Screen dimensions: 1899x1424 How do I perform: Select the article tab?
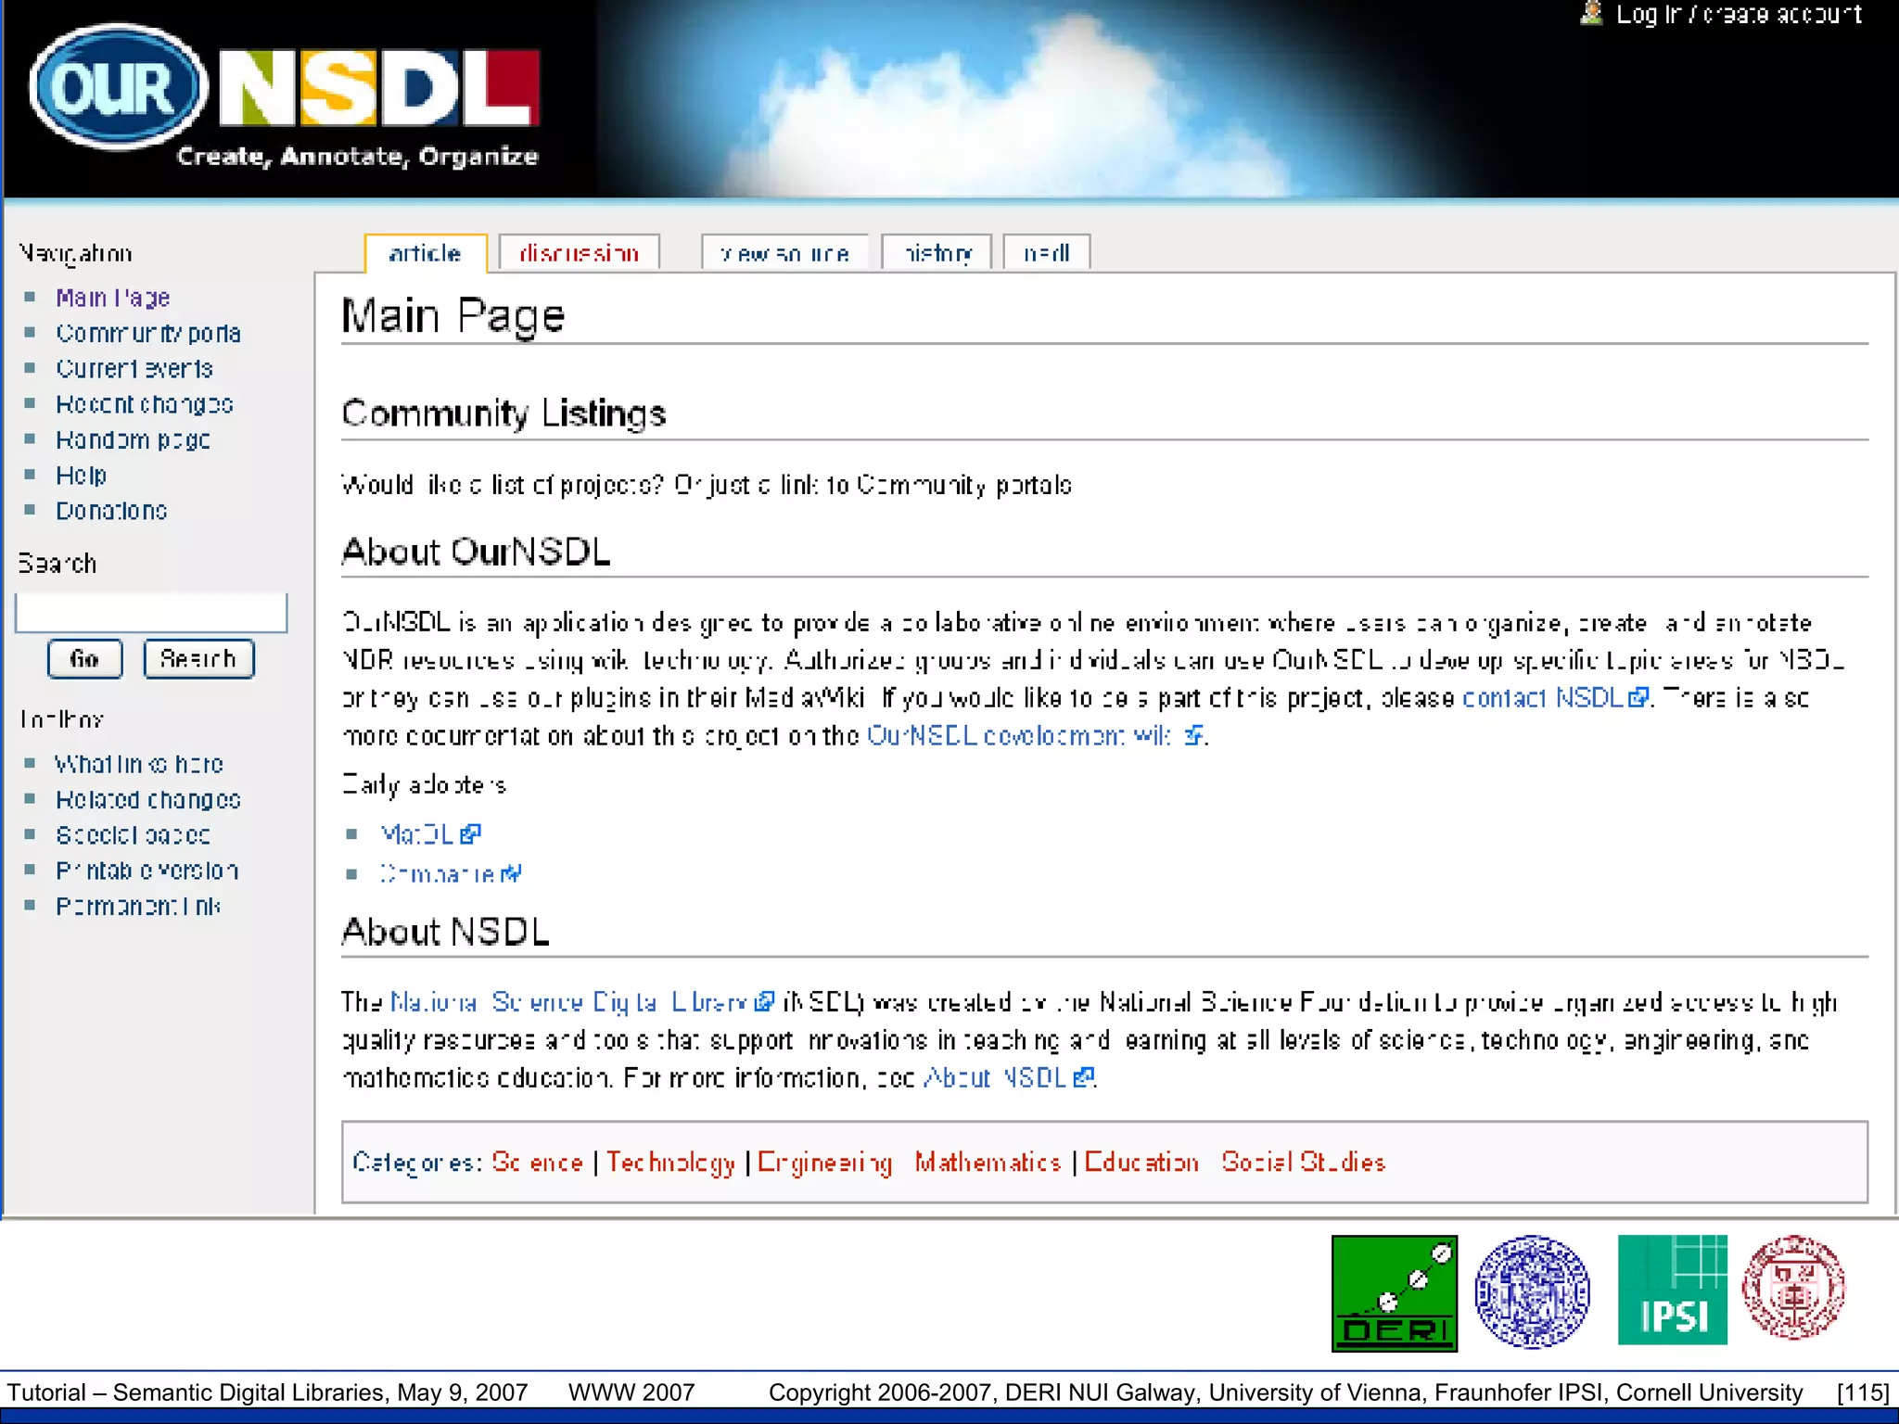425,253
